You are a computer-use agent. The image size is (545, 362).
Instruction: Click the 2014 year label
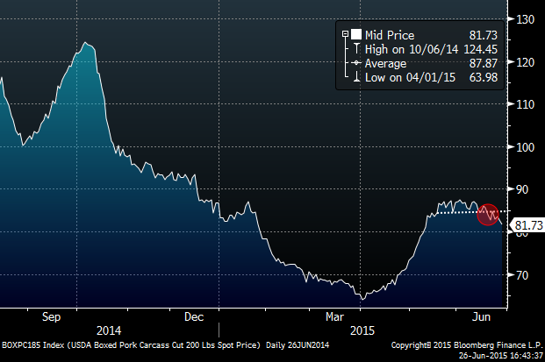pos(109,331)
